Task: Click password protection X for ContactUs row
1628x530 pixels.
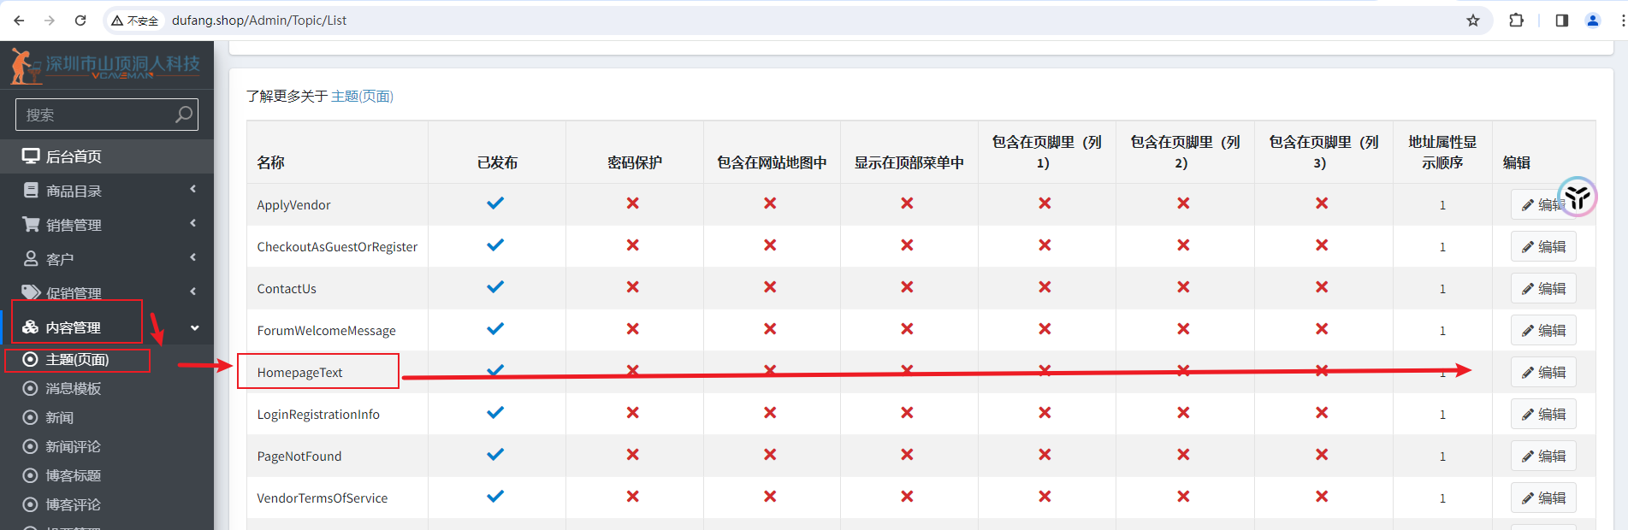Action: click(632, 287)
